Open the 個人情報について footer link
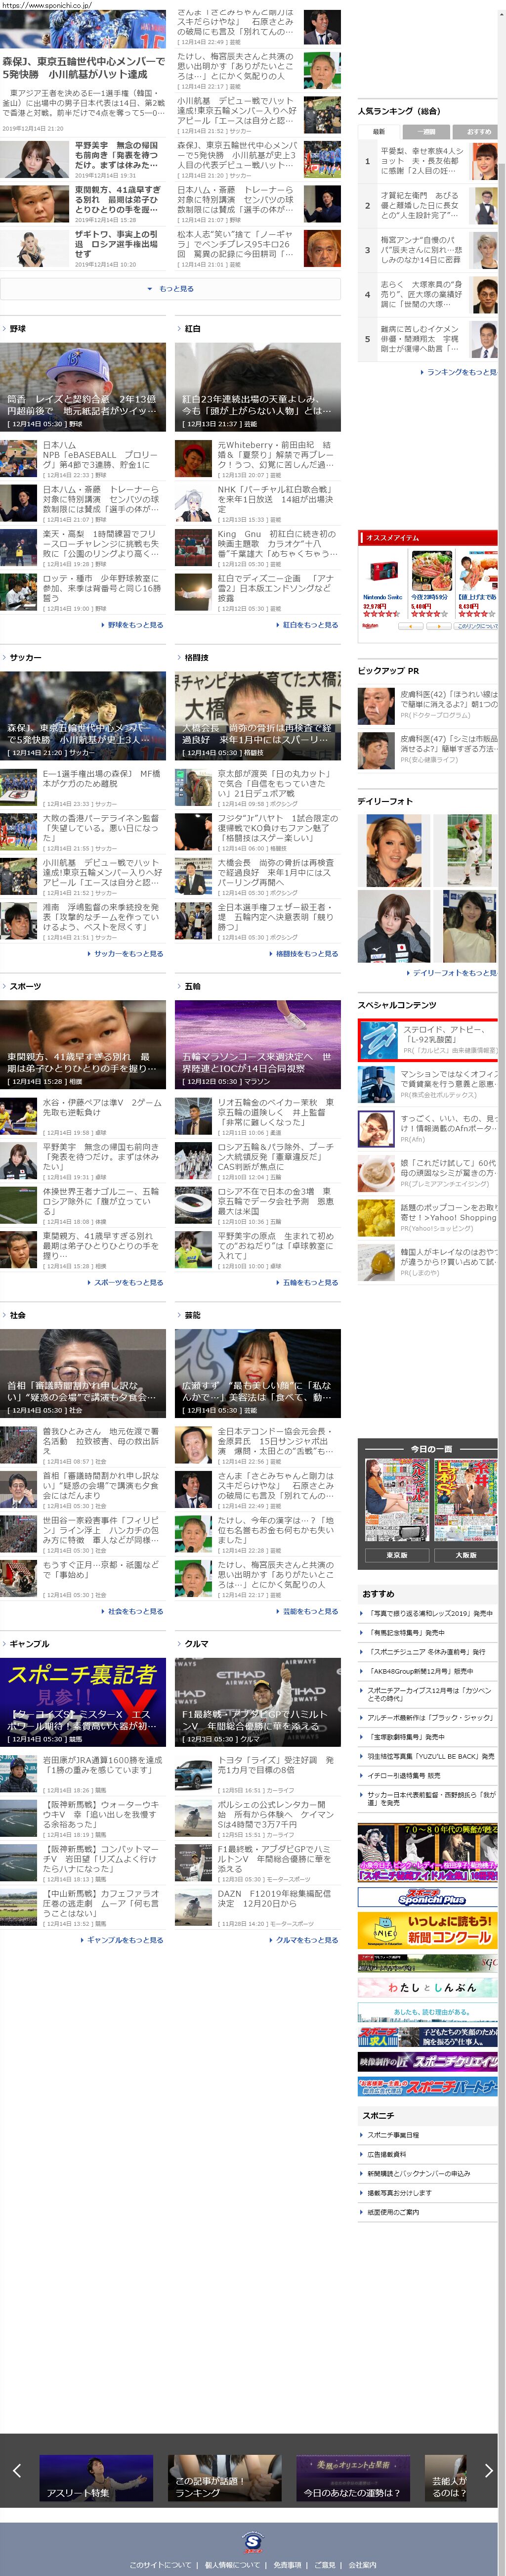 232,2564
